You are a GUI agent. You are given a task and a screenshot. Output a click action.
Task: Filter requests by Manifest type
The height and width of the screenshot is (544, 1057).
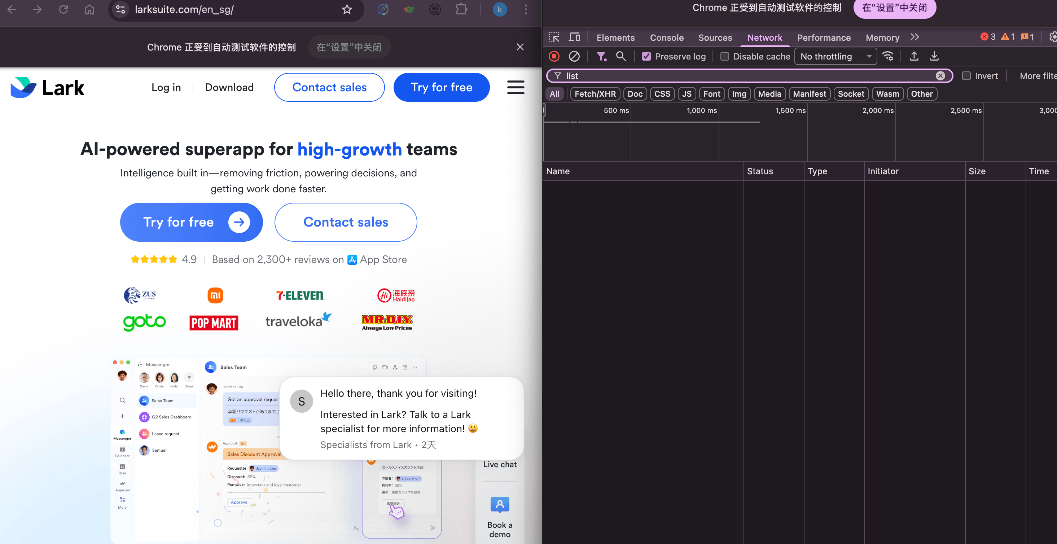809,94
